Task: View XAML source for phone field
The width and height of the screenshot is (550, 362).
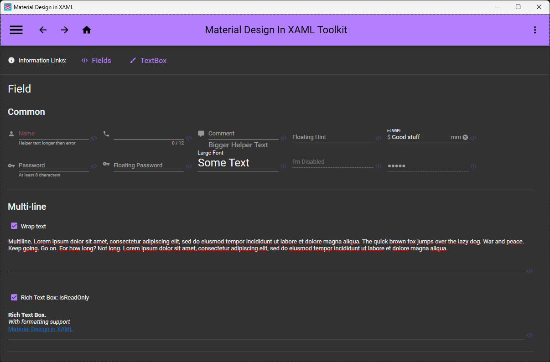Action: [189, 138]
